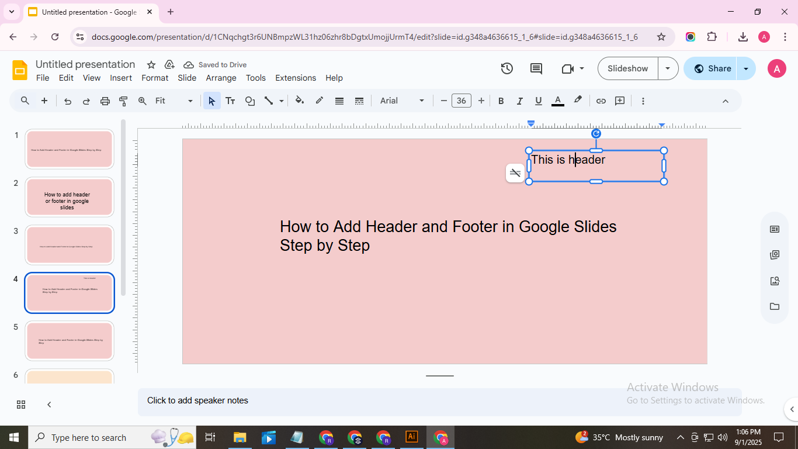Open the Fit zoom level dropdown
The height and width of the screenshot is (449, 798).
click(x=174, y=101)
